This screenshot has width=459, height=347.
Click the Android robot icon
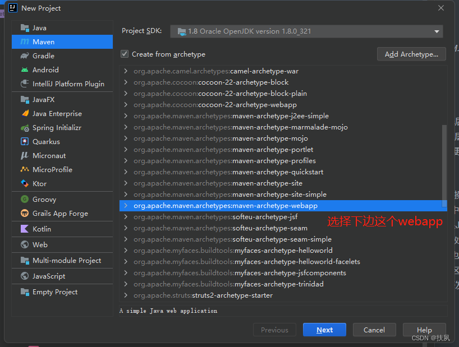pos(25,70)
